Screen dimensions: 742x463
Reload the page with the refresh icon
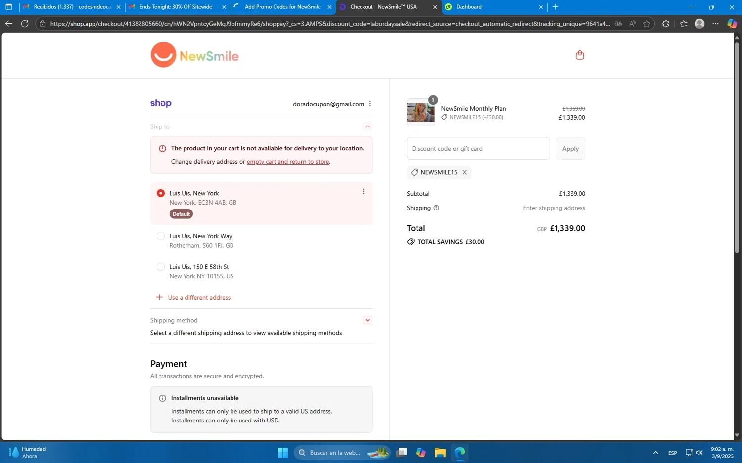(x=25, y=24)
